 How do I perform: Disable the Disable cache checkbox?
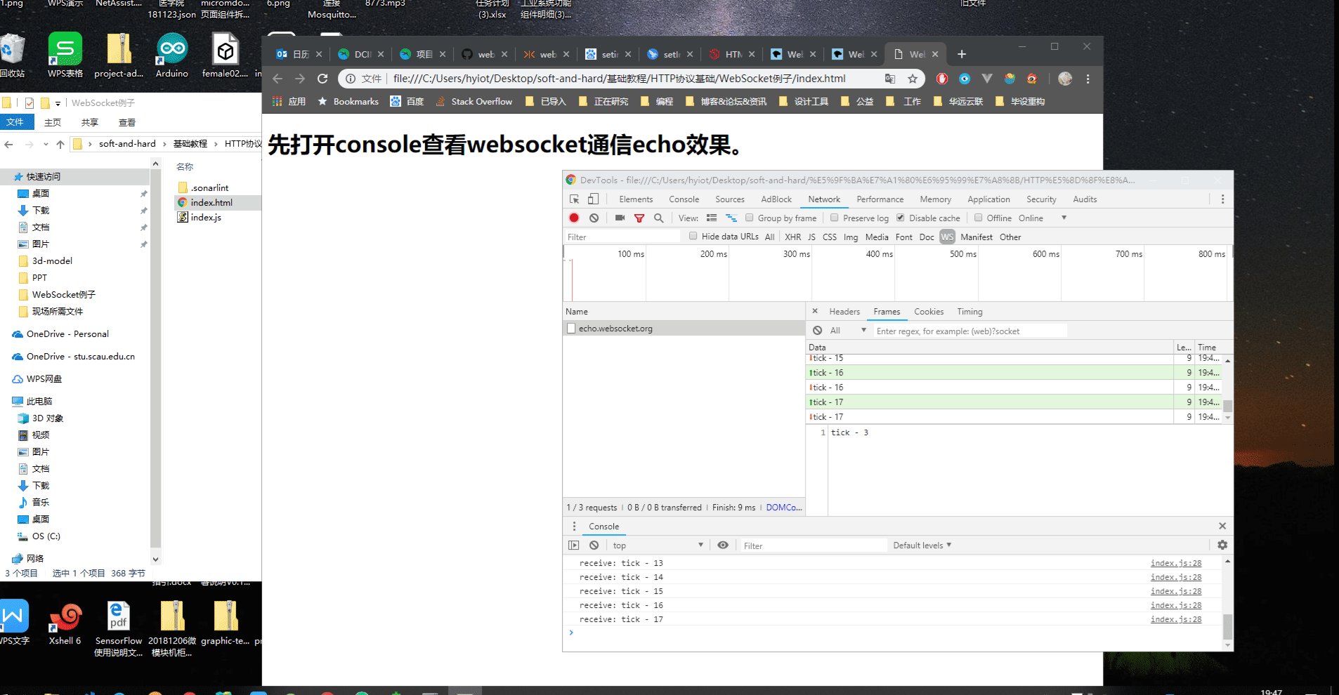point(901,218)
